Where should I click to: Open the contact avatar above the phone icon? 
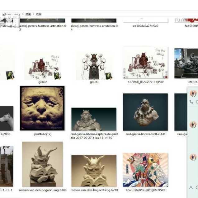coord(193,93)
